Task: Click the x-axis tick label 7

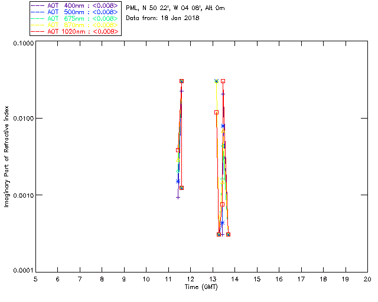Action: coord(80,279)
